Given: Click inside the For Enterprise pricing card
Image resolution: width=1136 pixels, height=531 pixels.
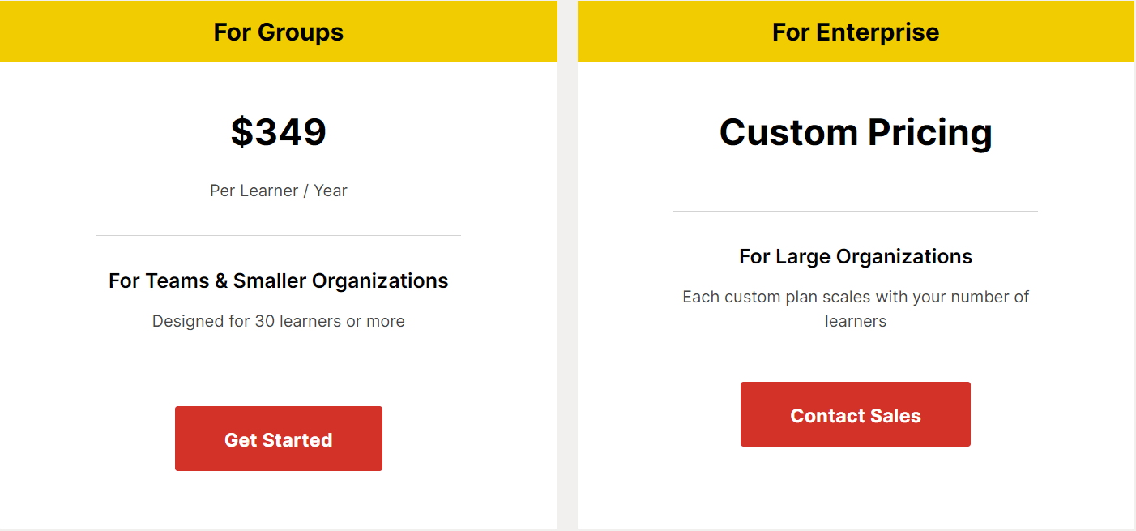Looking at the screenshot, I should (x=855, y=349).
